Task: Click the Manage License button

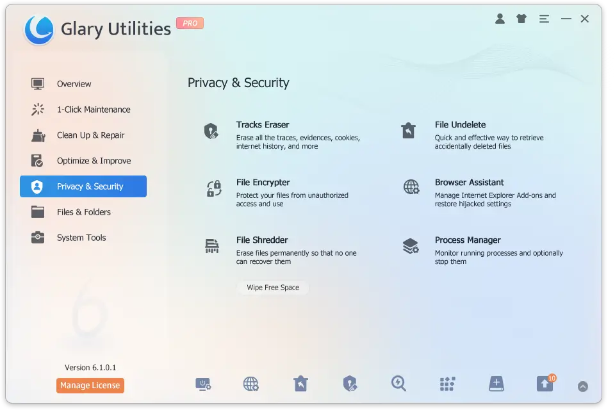Action: [x=90, y=386]
